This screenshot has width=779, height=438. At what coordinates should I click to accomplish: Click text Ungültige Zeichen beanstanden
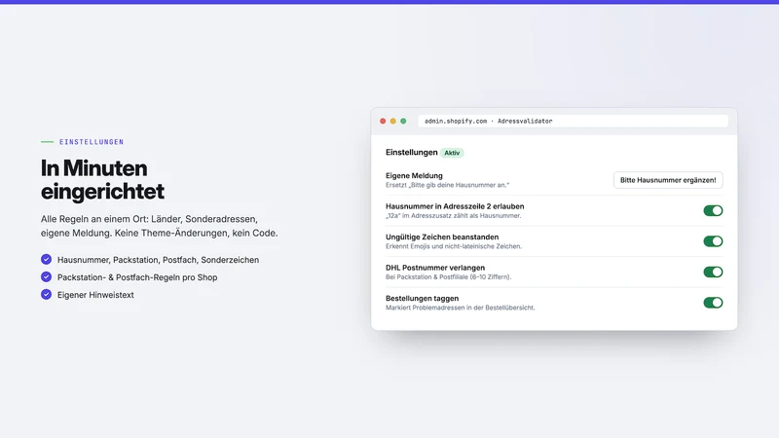tap(442, 237)
